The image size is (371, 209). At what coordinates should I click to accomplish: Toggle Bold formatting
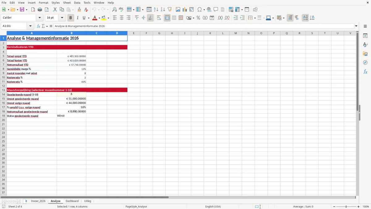pos(71,18)
